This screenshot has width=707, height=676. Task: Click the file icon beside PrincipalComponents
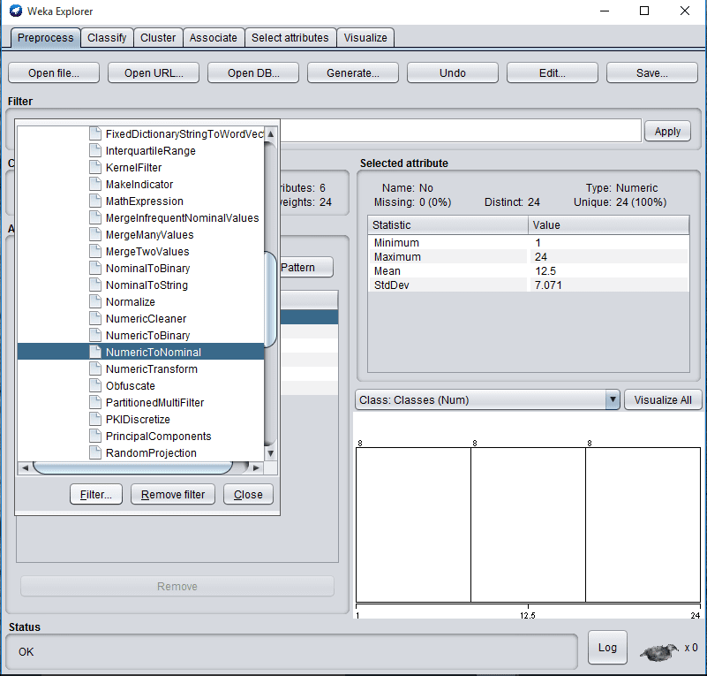[95, 436]
